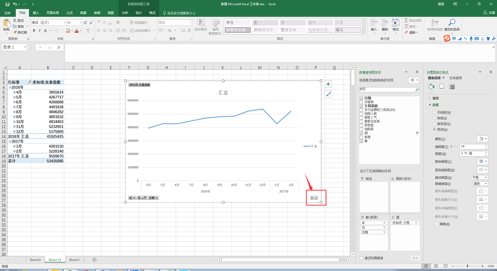Check the 访客数 field checkbox
This screenshot has width=497, height=271.
pyautogui.click(x=361, y=102)
